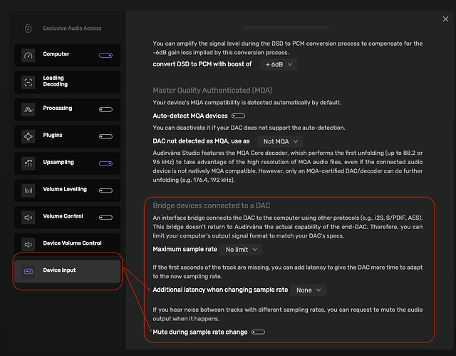This screenshot has width=456, height=356.
Task: Click the Plugins icon
Action: tap(28, 136)
